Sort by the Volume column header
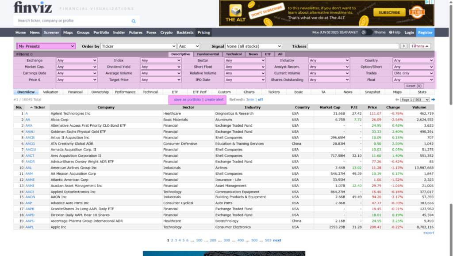This screenshot has width=453, height=256. click(419, 107)
